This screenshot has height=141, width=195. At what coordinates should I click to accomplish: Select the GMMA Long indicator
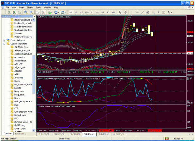[20, 125]
